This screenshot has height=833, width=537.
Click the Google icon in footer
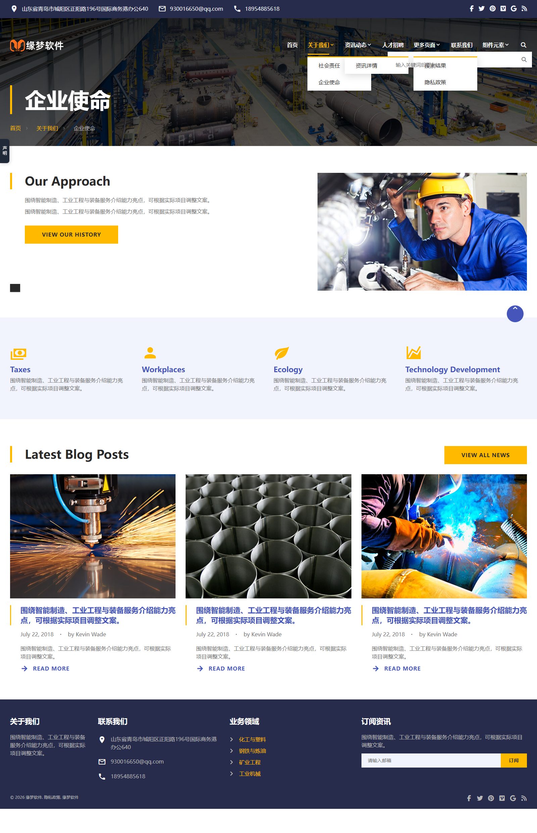513,798
